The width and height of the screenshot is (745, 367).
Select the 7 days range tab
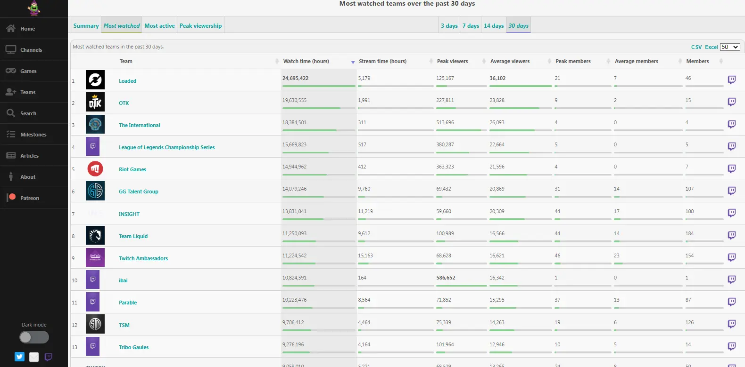point(471,26)
